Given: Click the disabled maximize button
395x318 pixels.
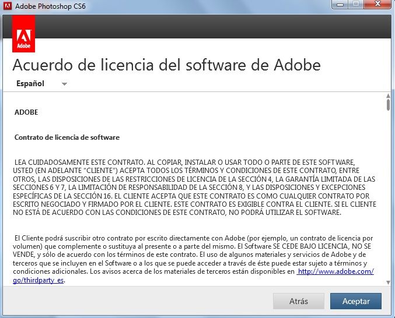Looking at the screenshot, I should (356, 4).
